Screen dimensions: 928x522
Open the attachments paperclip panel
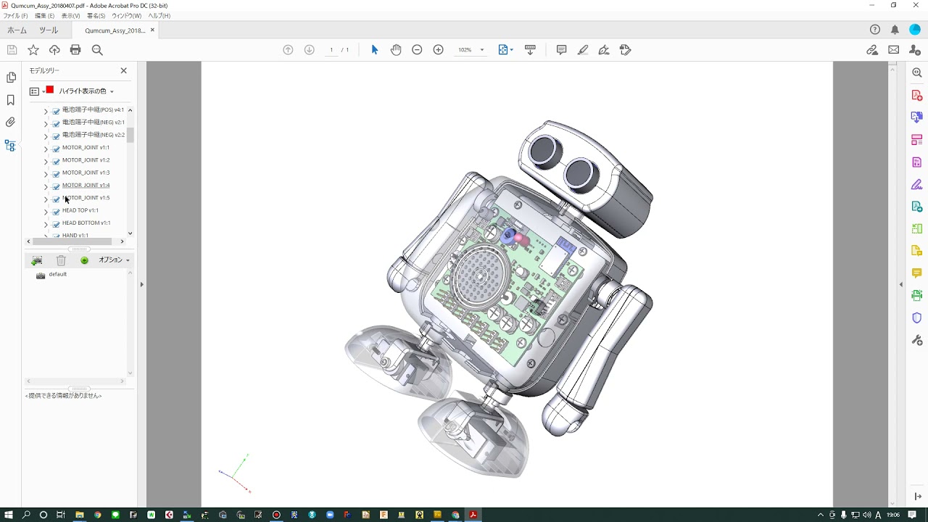point(11,123)
